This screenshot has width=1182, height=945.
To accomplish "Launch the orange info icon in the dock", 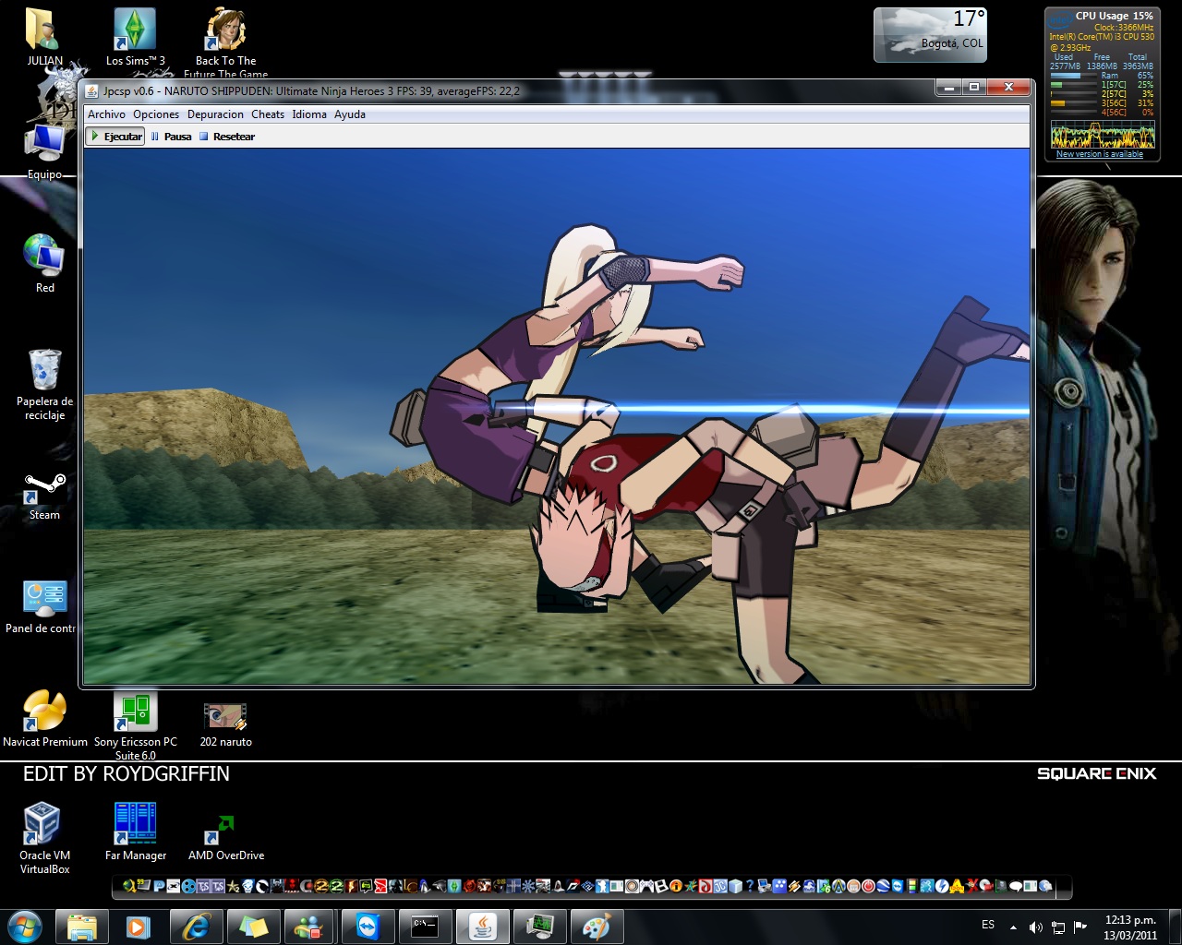I will pyautogui.click(x=675, y=886).
